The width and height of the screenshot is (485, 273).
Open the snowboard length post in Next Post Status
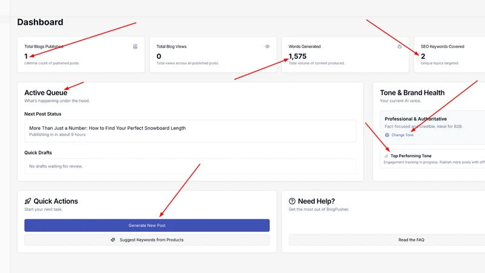coord(190,131)
